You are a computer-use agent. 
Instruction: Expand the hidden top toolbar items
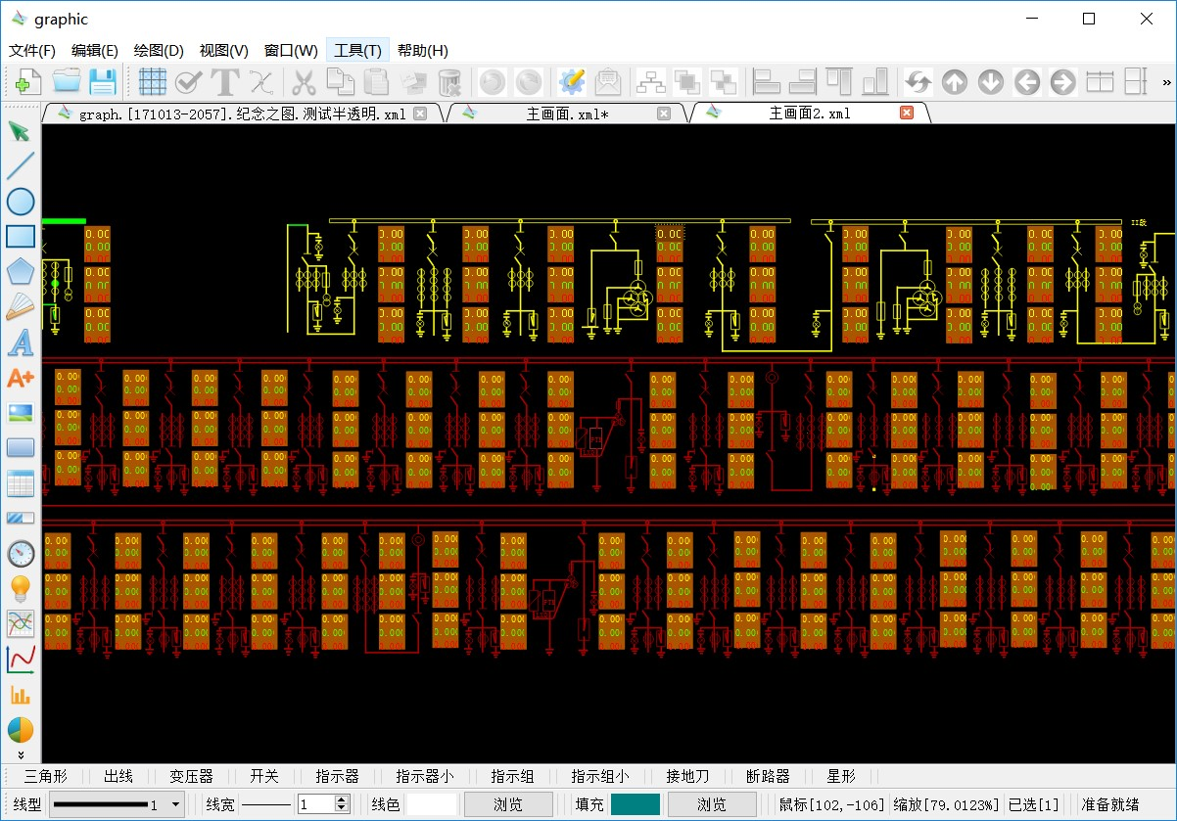pyautogui.click(x=1165, y=81)
